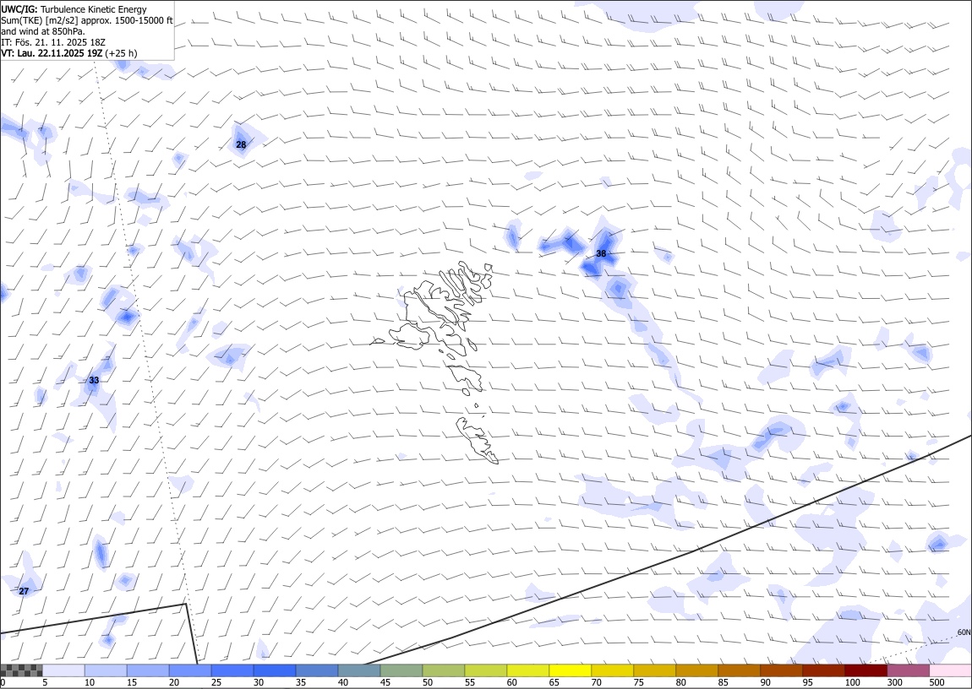Click the 300–500 mauve legend swatch
972x689 pixels.
pos(908,670)
